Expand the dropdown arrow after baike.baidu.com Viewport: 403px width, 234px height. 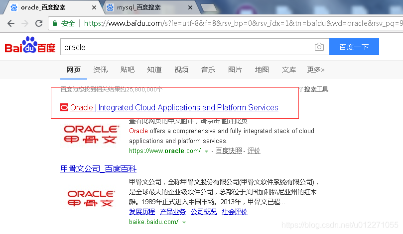184,223
